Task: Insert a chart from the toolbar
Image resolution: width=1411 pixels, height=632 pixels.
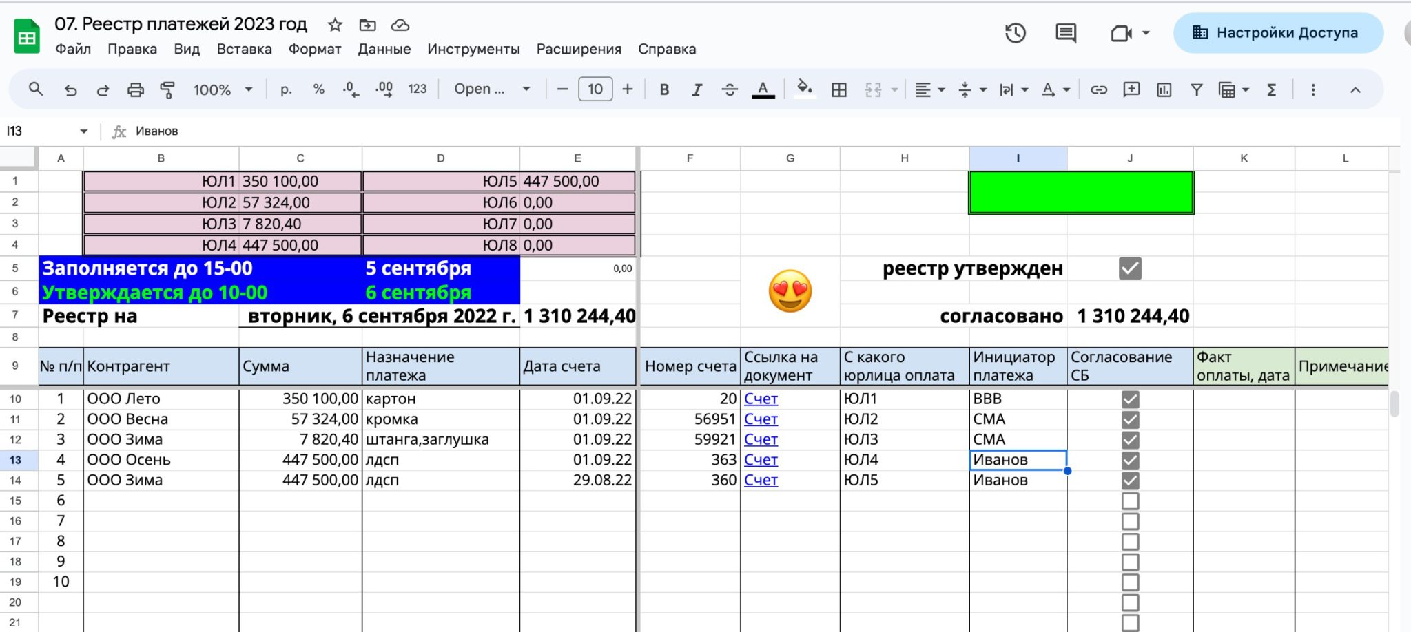Action: 1164,89
